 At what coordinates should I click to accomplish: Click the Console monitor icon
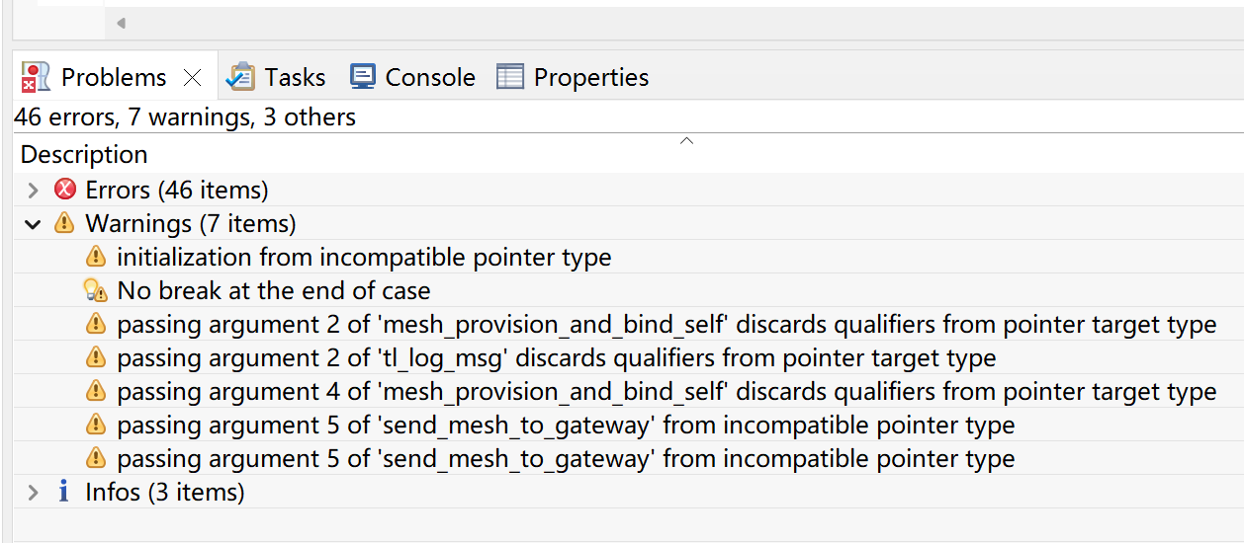point(363,77)
